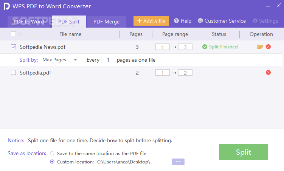This screenshot has width=284, height=171.
Task: Click the Page range column header
Action: (x=175, y=34)
